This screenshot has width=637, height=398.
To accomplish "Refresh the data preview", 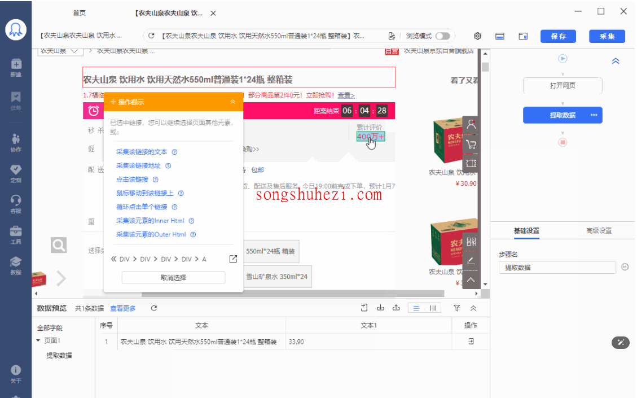I will [154, 308].
